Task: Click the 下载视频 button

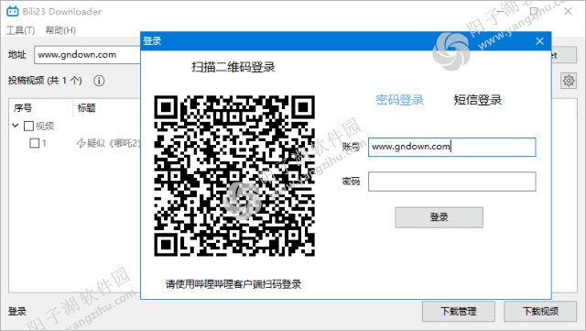Action: coord(540,311)
